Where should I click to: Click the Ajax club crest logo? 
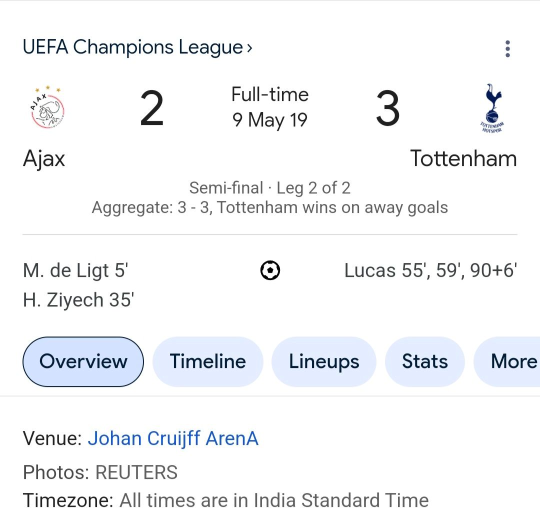tap(47, 107)
